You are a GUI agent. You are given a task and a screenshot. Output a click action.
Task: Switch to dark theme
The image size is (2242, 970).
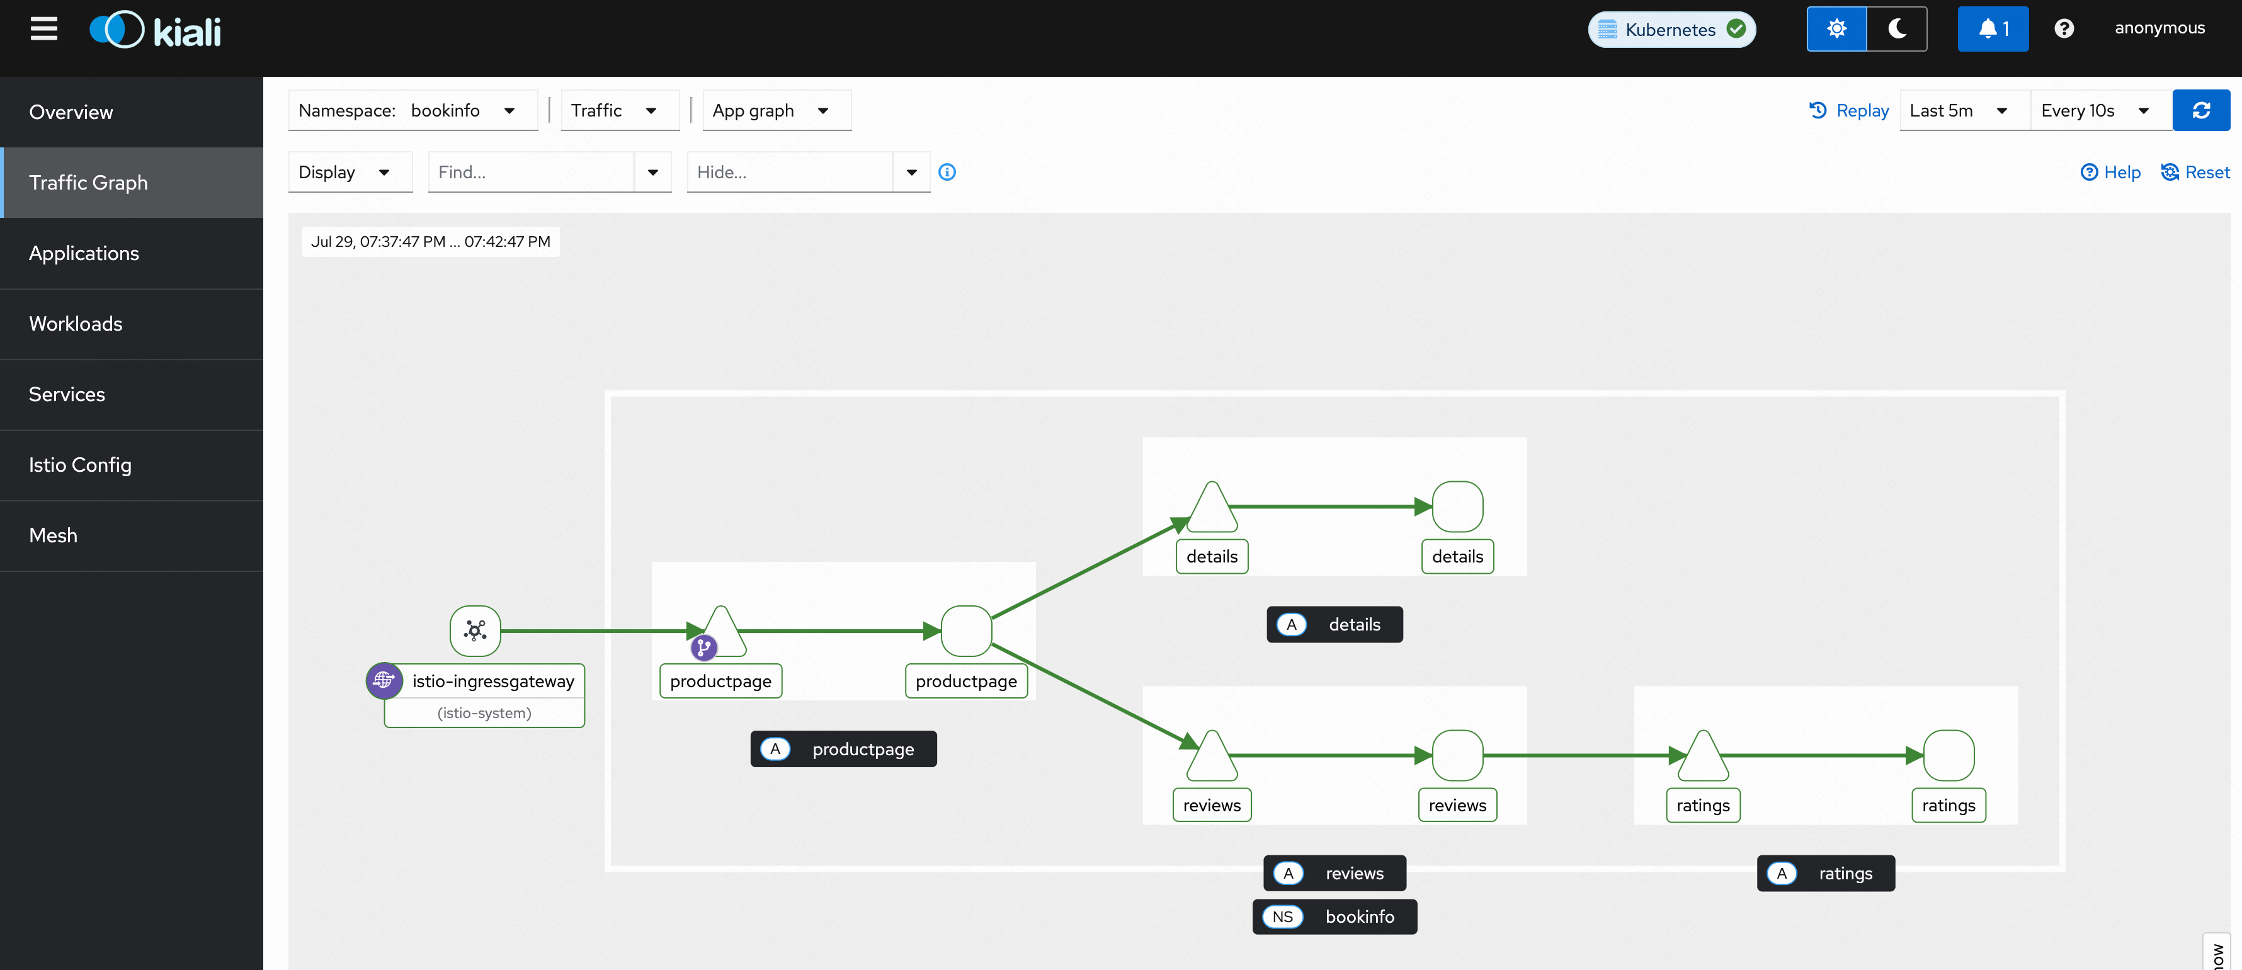pyautogui.click(x=1896, y=29)
